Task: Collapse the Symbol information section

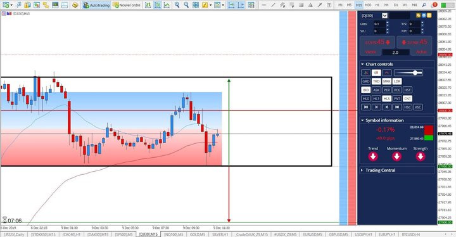Action: 362,120
